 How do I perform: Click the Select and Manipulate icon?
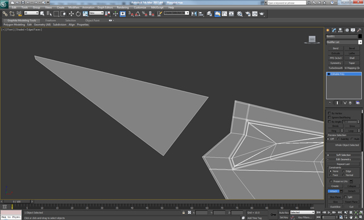tap(115, 14)
